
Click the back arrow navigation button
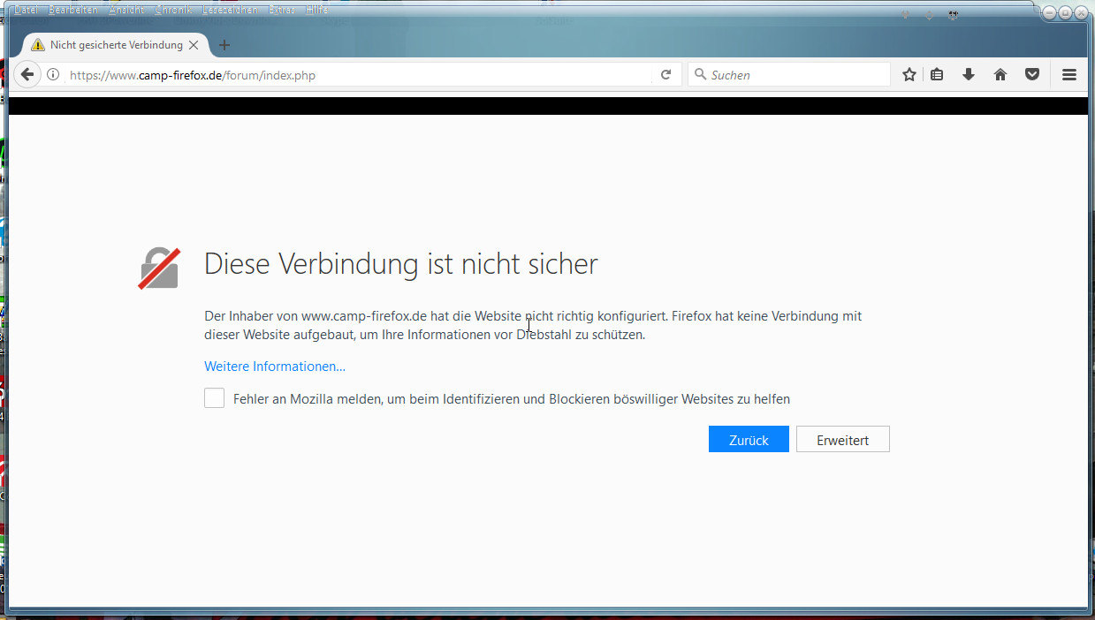tap(27, 75)
